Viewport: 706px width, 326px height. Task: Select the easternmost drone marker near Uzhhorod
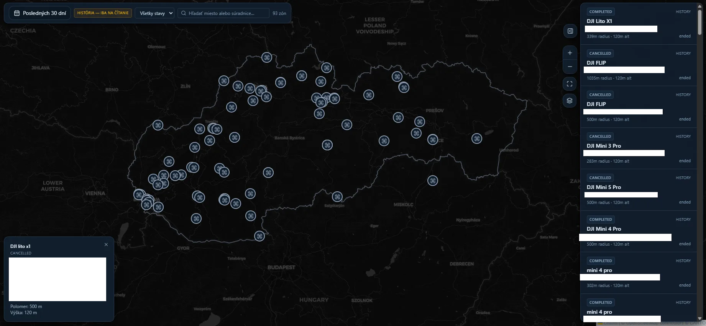click(477, 139)
